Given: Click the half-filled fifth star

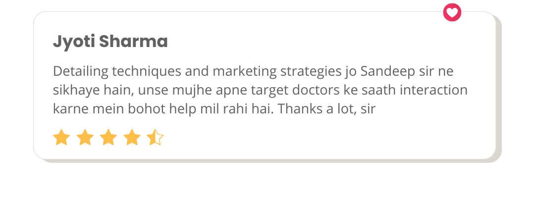Looking at the screenshot, I should click(x=155, y=137).
